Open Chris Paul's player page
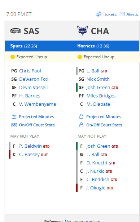This screenshot has width=140, height=222. (30, 71)
